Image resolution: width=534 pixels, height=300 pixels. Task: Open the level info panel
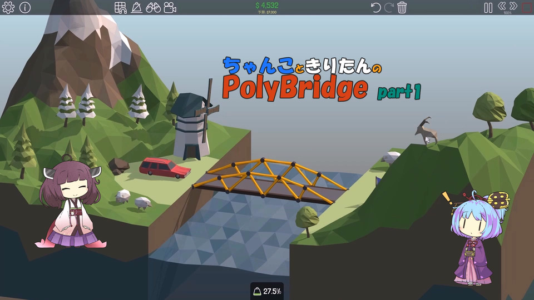25,7
